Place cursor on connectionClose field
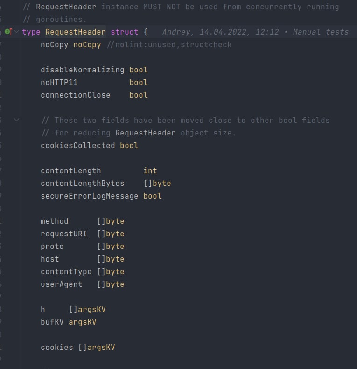This screenshot has height=369, width=357. click(75, 95)
